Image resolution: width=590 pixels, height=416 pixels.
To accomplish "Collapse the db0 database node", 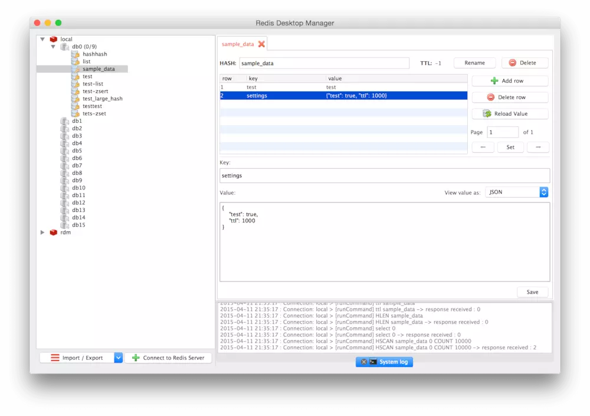I will pyautogui.click(x=53, y=47).
